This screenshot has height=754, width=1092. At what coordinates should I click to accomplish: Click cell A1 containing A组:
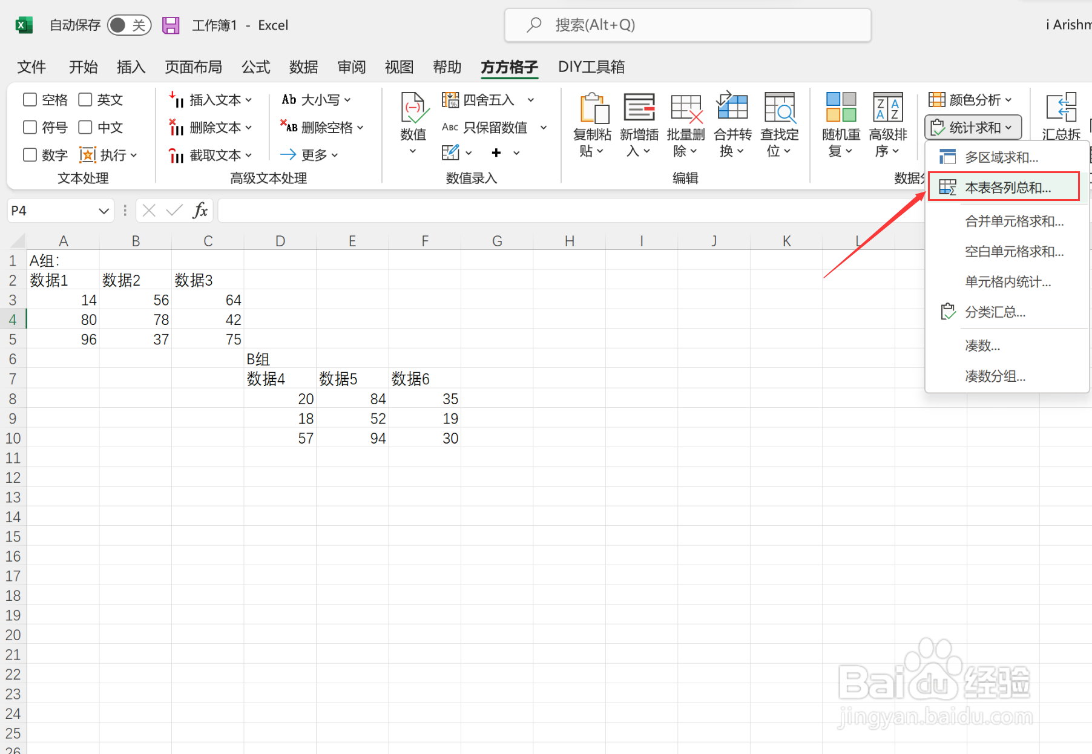click(x=63, y=260)
